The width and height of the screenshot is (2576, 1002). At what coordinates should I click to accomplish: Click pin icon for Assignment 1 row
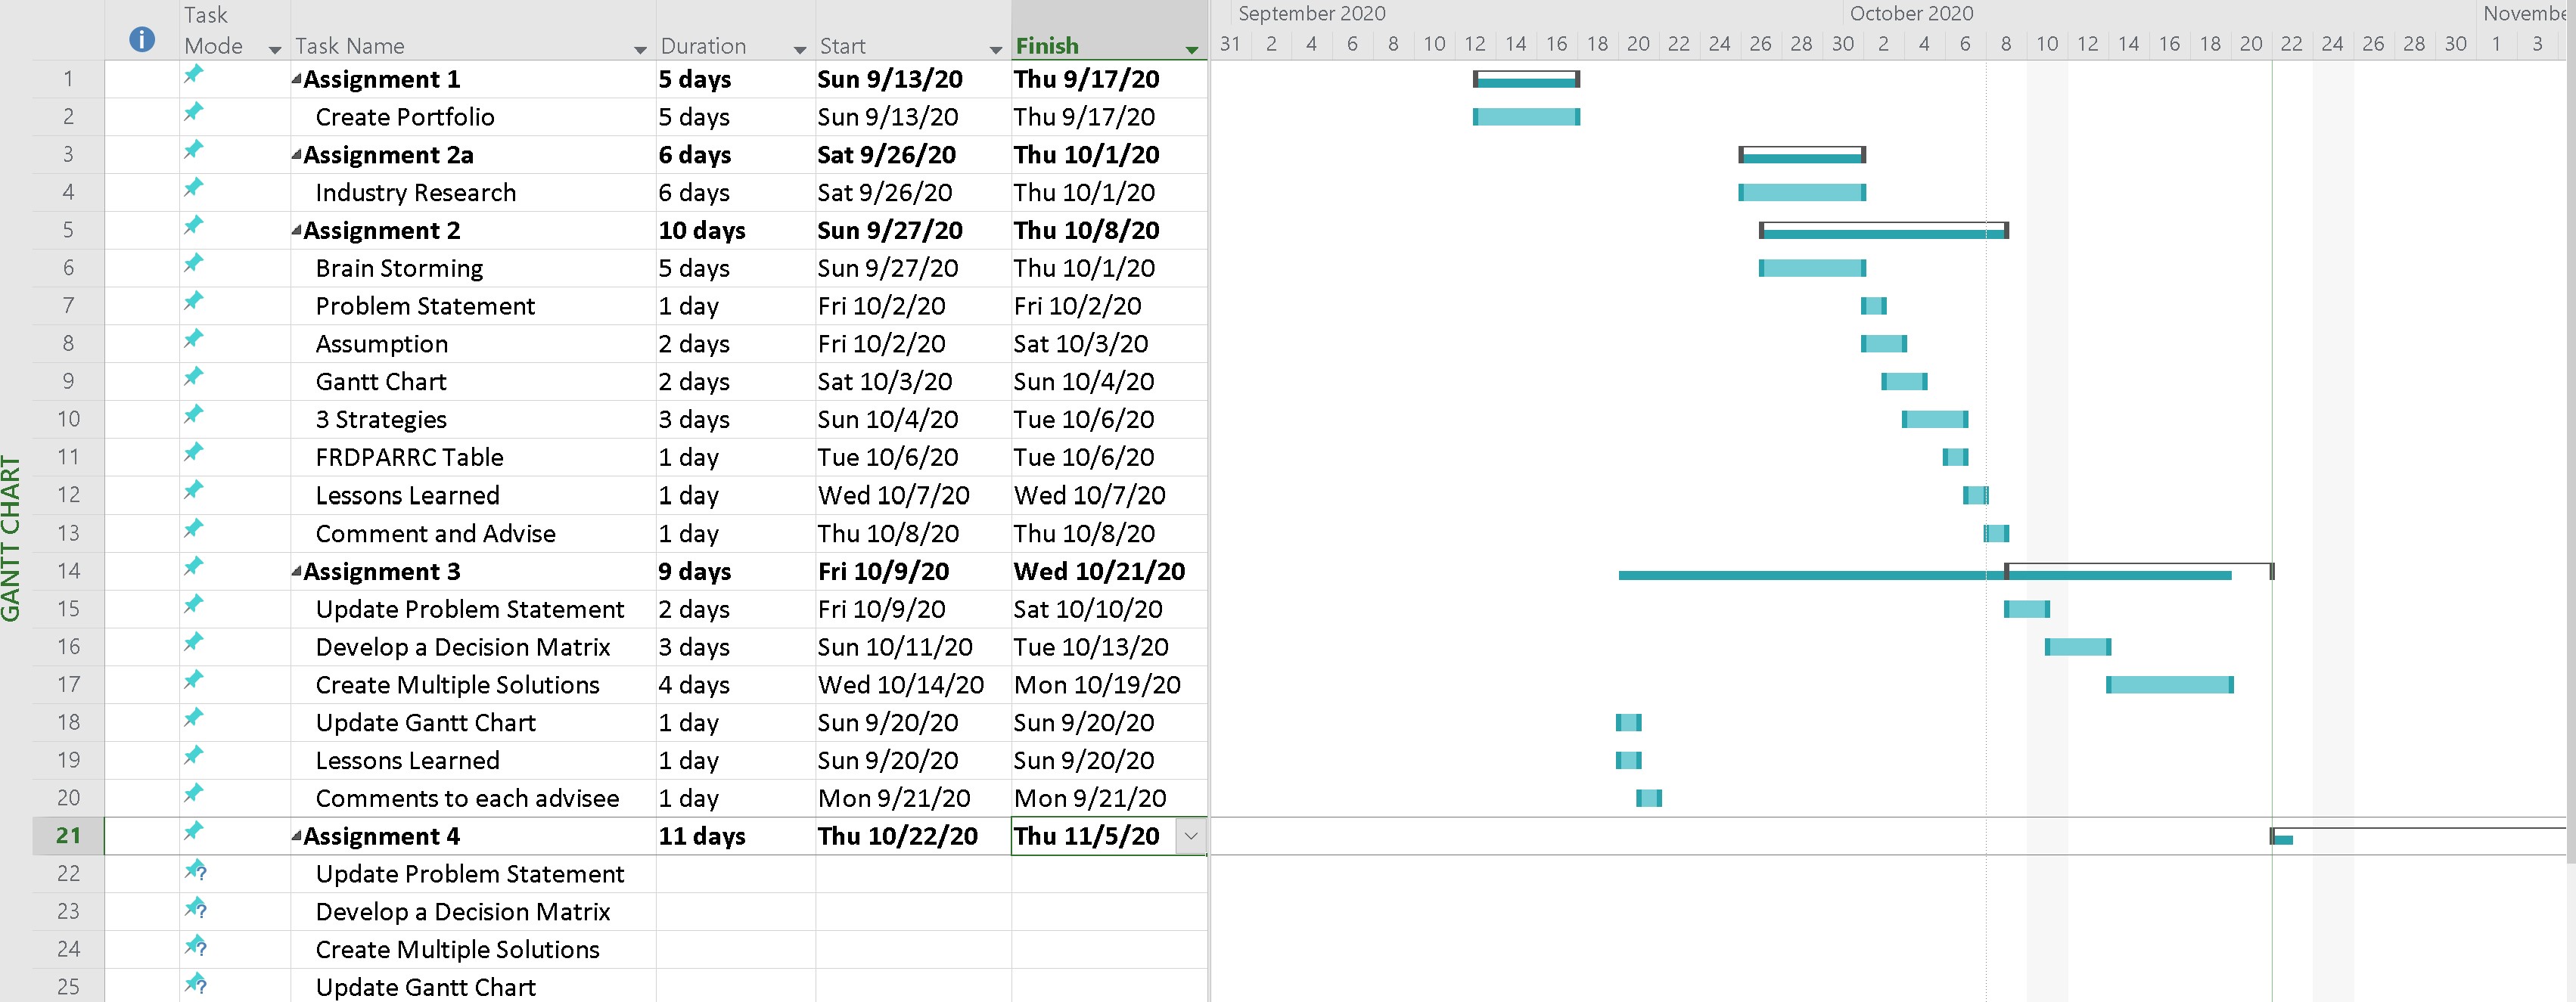coord(193,74)
